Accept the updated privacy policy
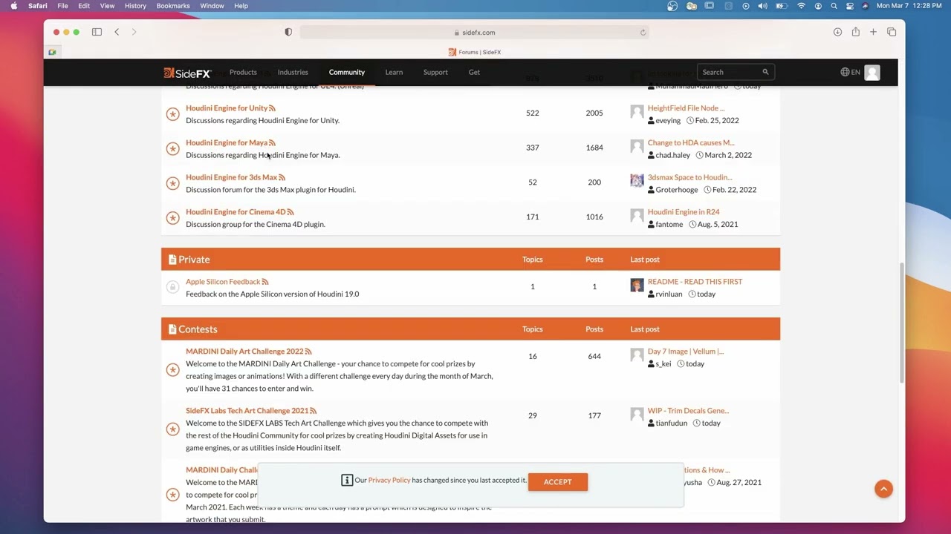 point(557,482)
